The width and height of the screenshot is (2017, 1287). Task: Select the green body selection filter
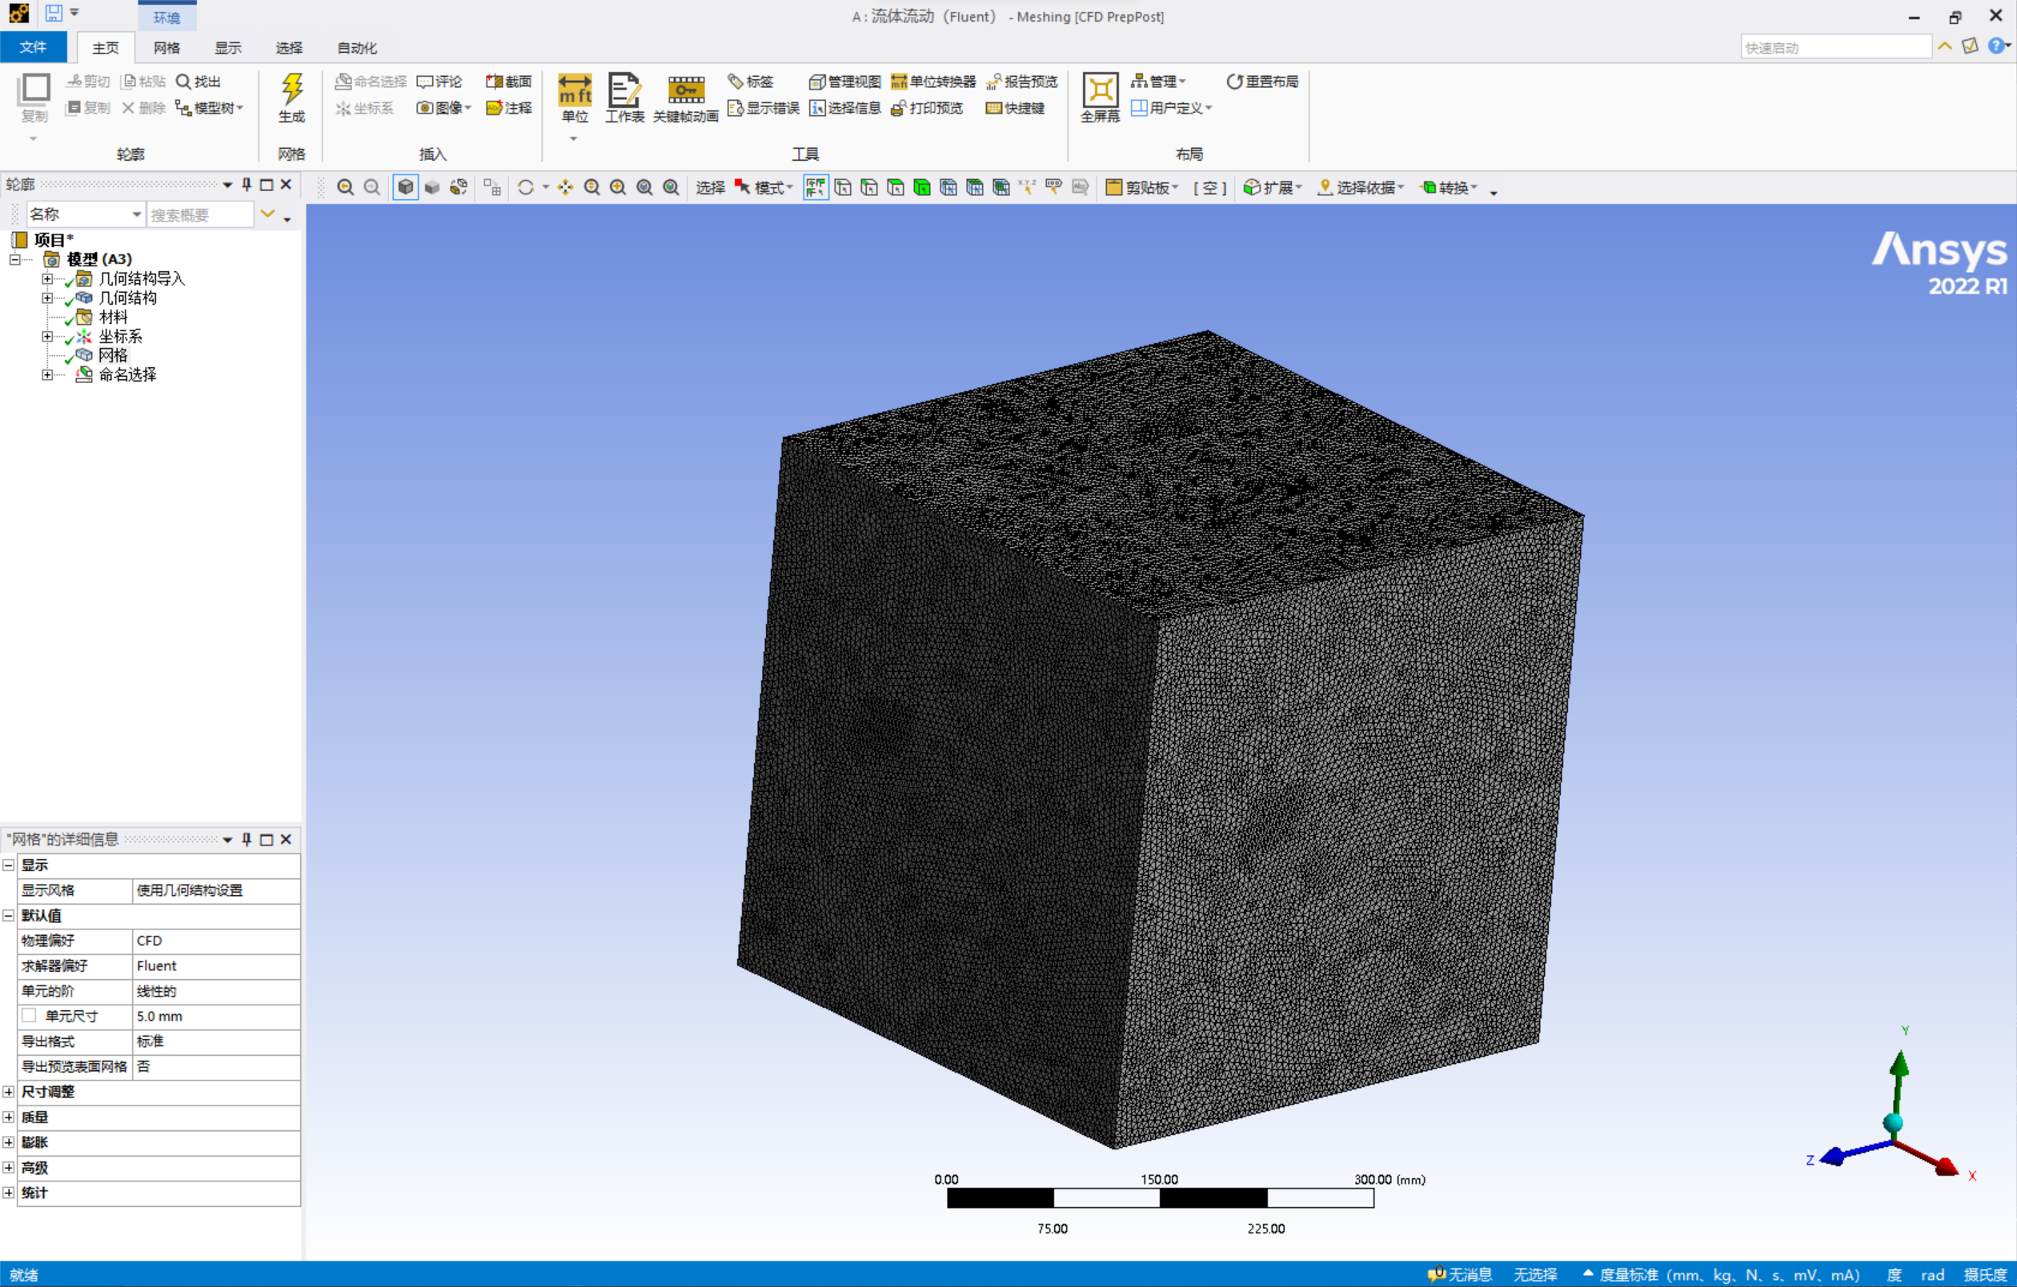click(x=922, y=187)
